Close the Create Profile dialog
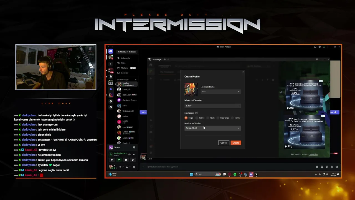 (x=243, y=72)
